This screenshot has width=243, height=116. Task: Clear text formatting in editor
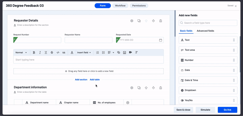[x=136, y=53]
